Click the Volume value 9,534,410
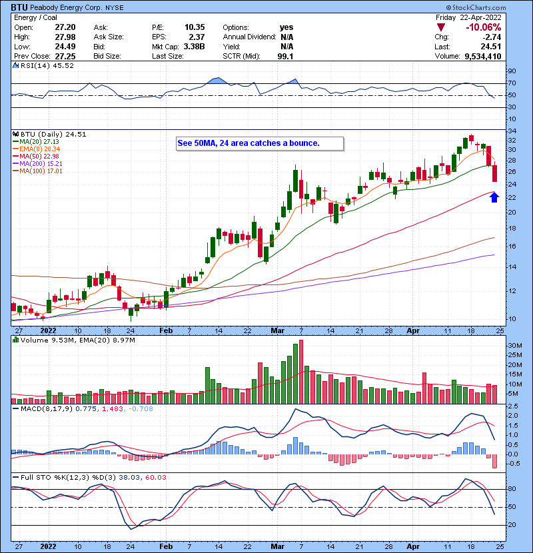 pyautogui.click(x=483, y=56)
